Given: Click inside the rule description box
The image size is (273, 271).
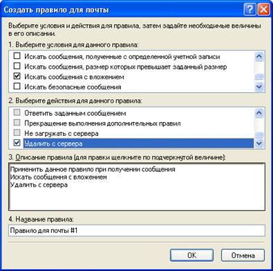Looking at the screenshot, I should (x=137, y=186).
